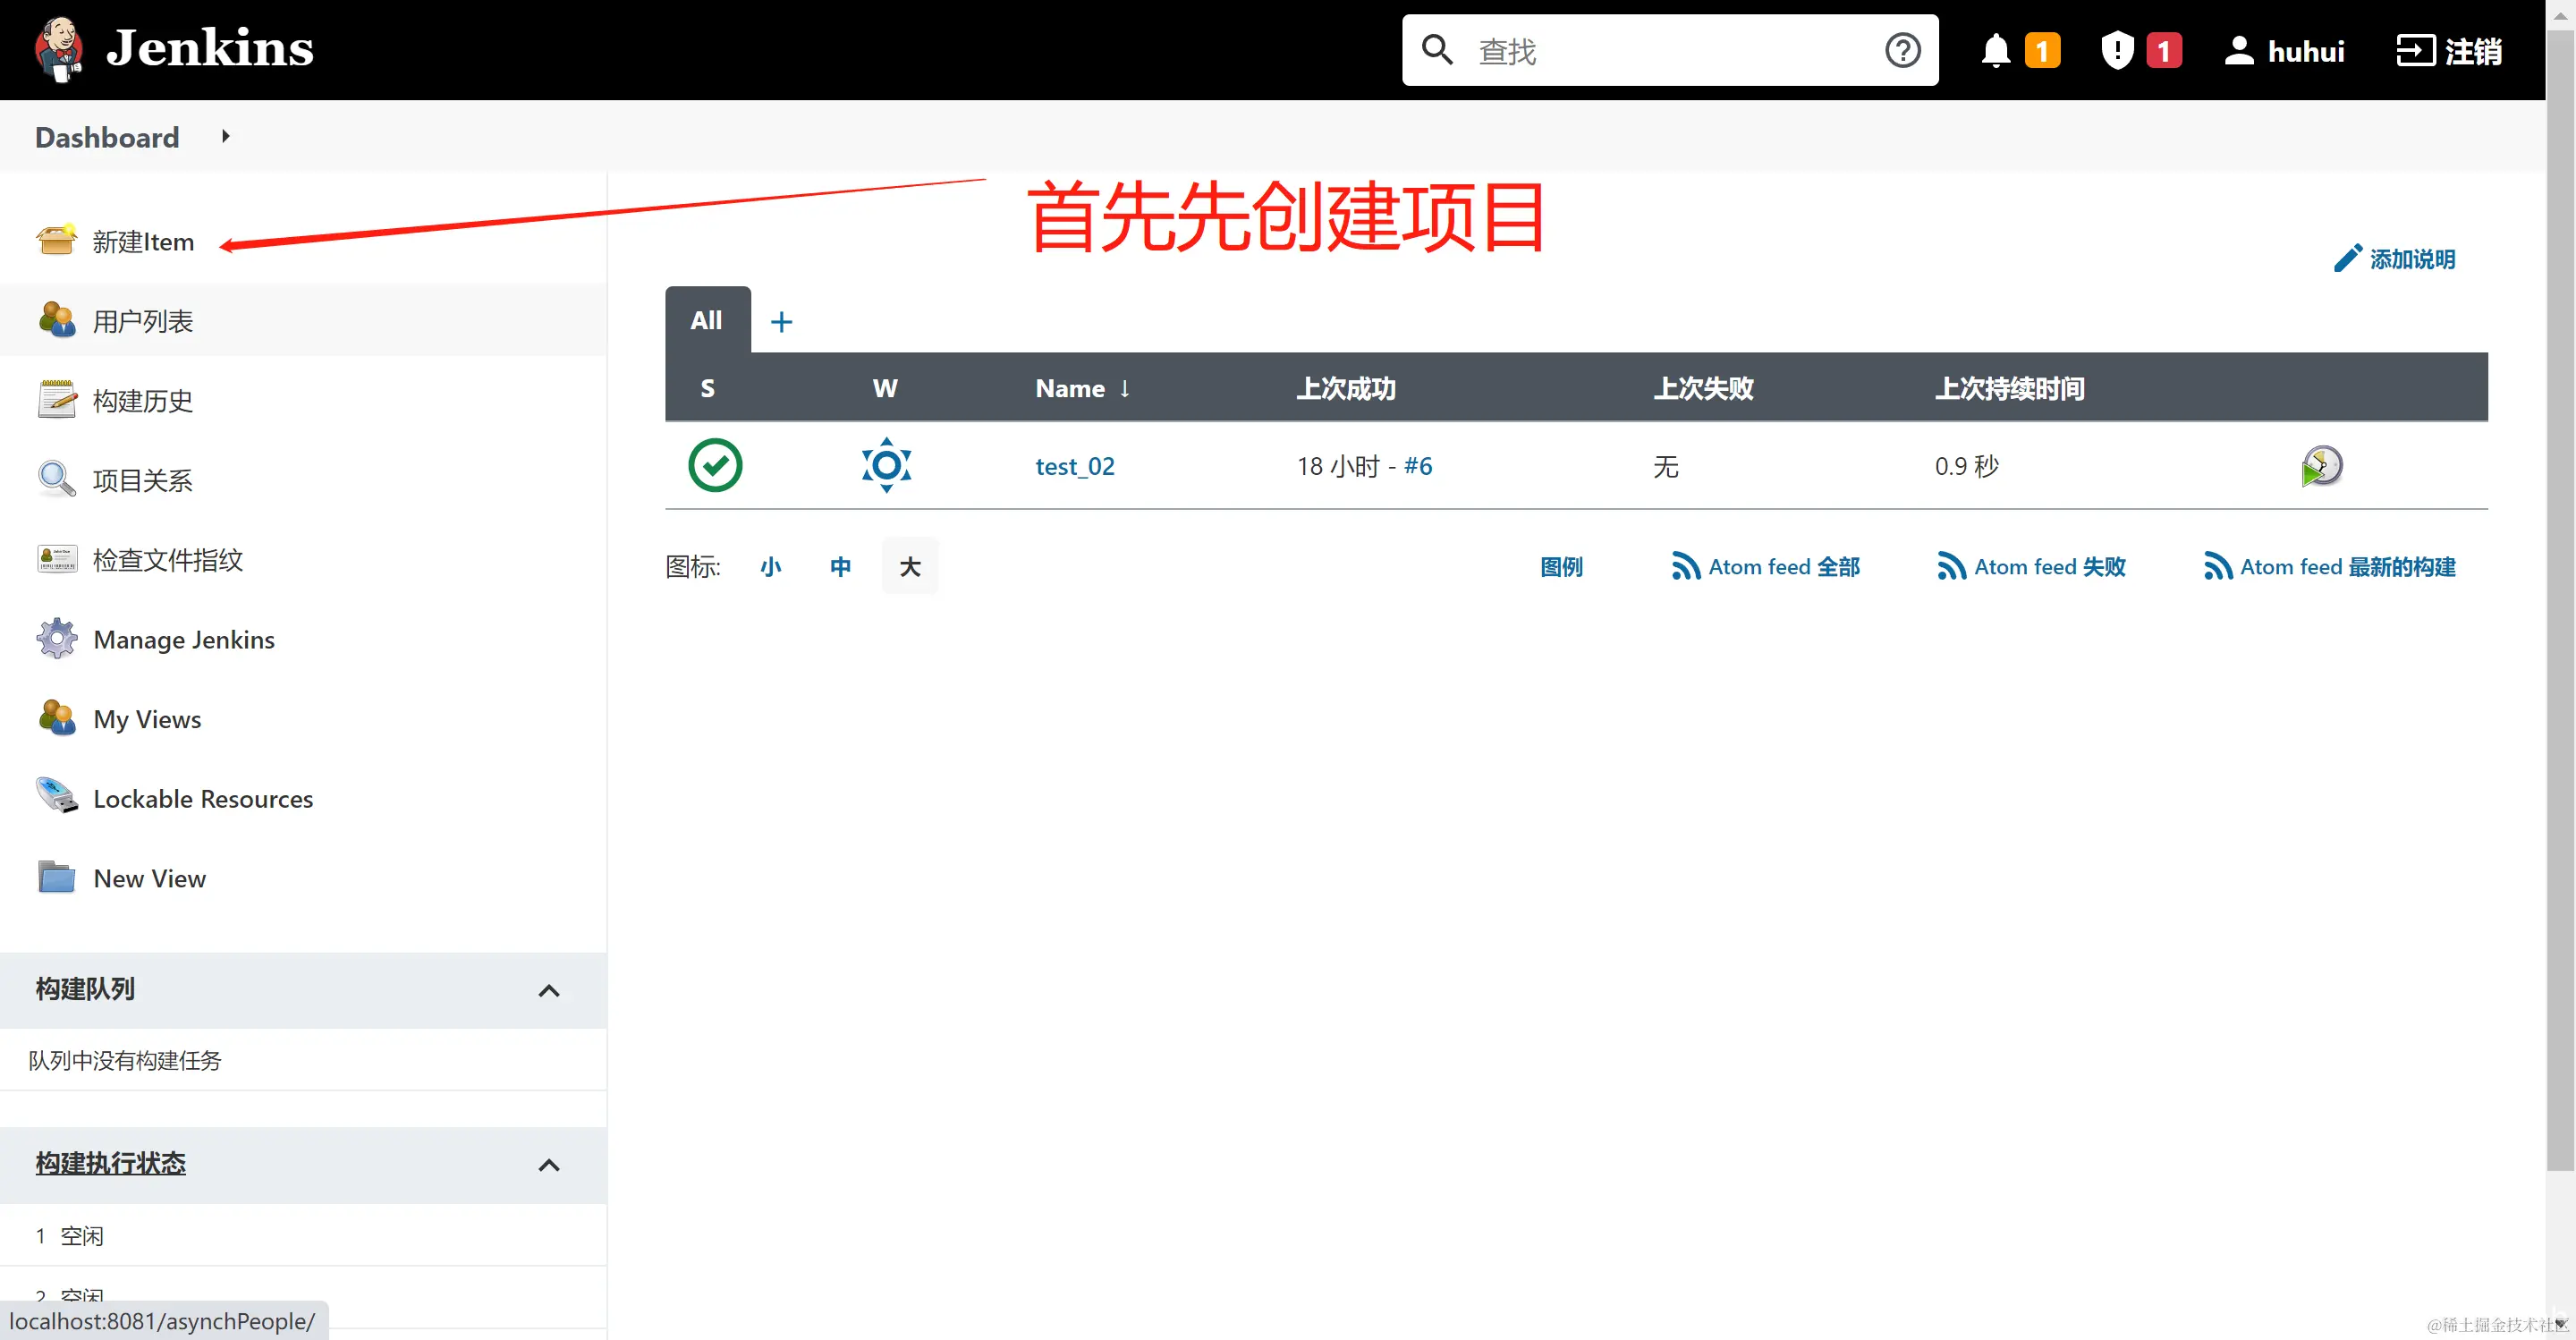Image resolution: width=2576 pixels, height=1340 pixels.
Task: Collapse the 构建队列 panel
Action: (x=549, y=990)
